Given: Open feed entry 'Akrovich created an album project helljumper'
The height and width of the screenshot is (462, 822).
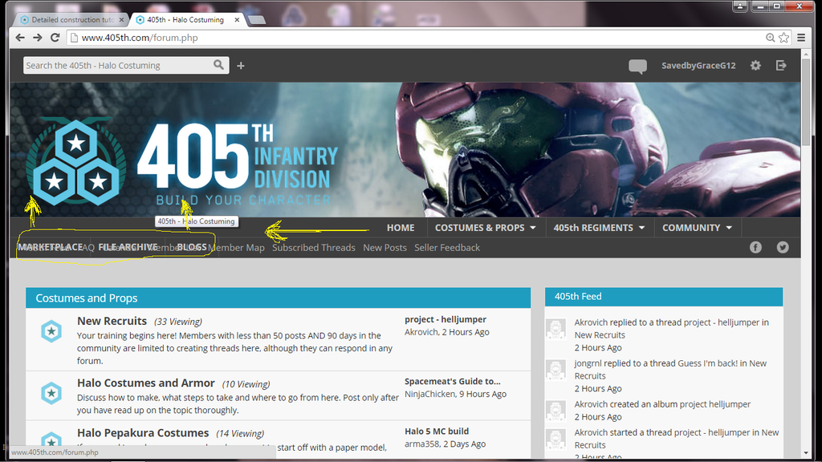Looking at the screenshot, I should coord(662,404).
